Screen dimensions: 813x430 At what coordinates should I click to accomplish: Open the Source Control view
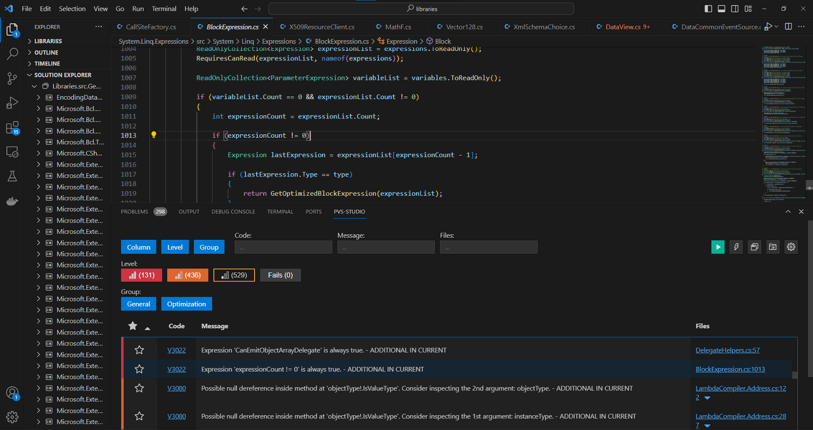point(12,78)
